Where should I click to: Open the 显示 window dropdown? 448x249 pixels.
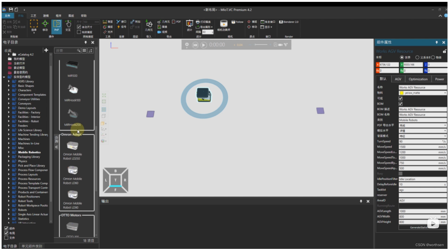(x=266, y=27)
